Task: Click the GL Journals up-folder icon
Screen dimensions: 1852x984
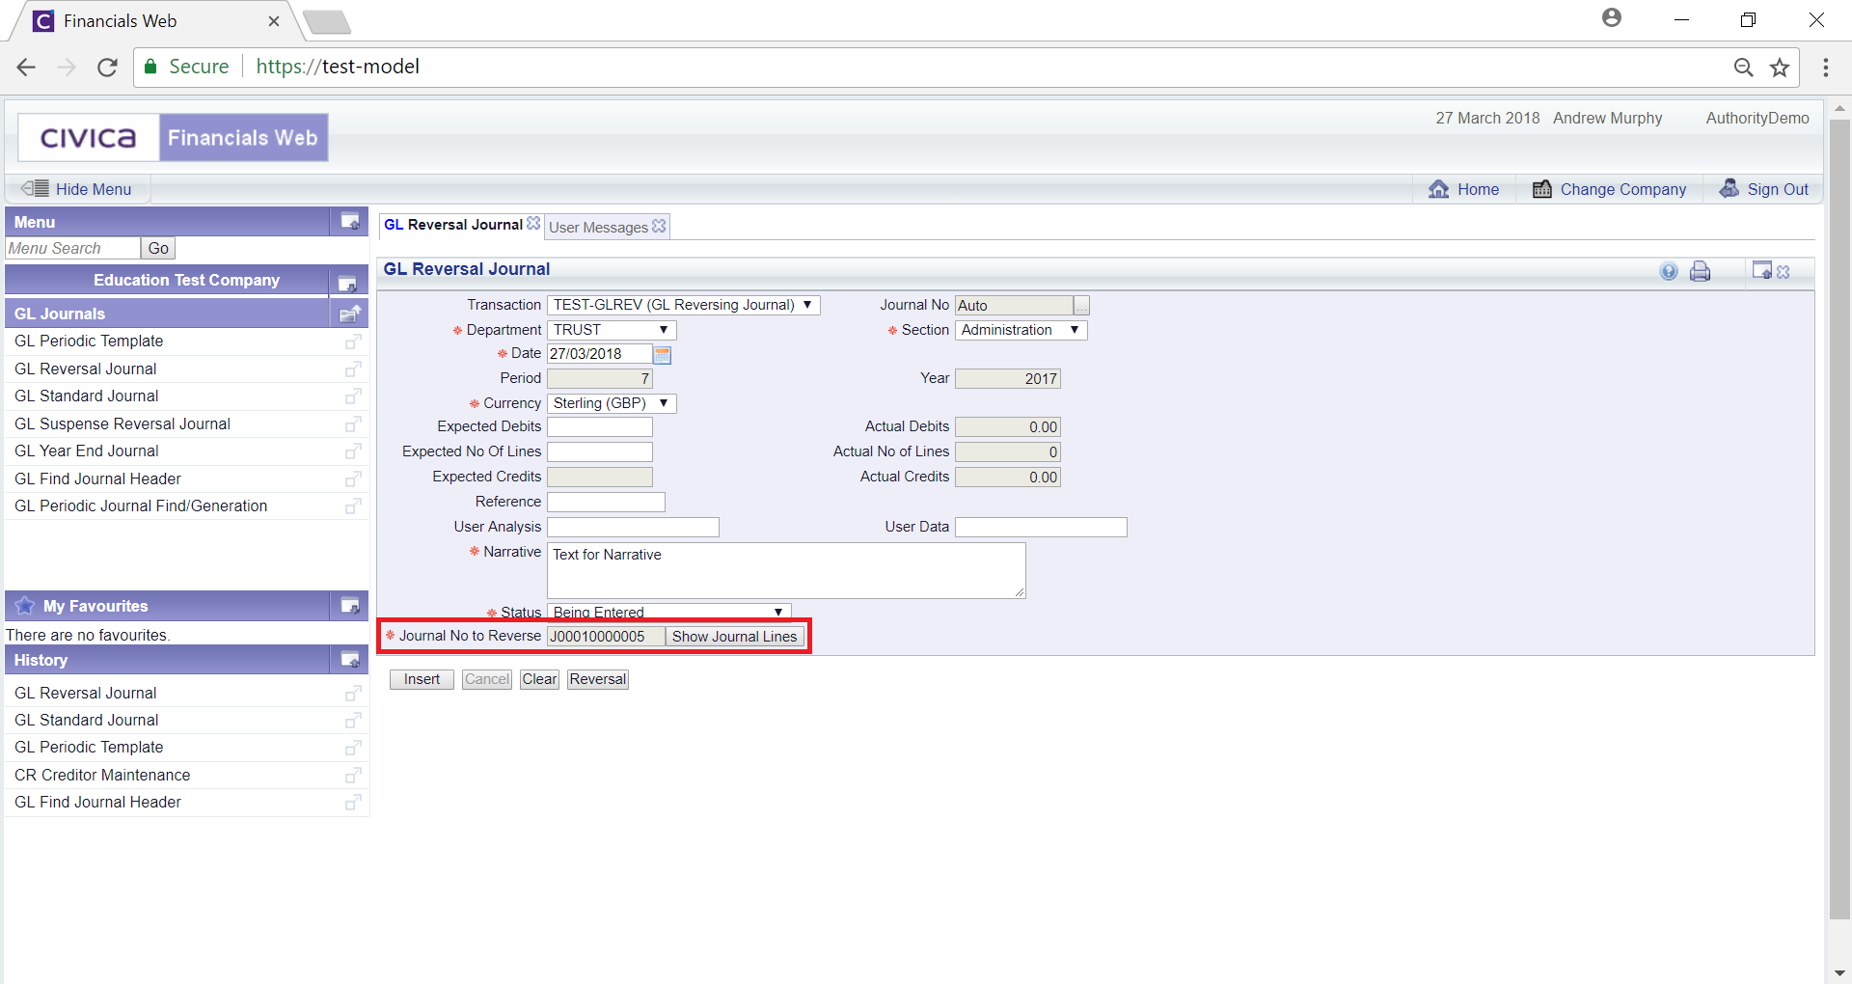Action: (349, 314)
